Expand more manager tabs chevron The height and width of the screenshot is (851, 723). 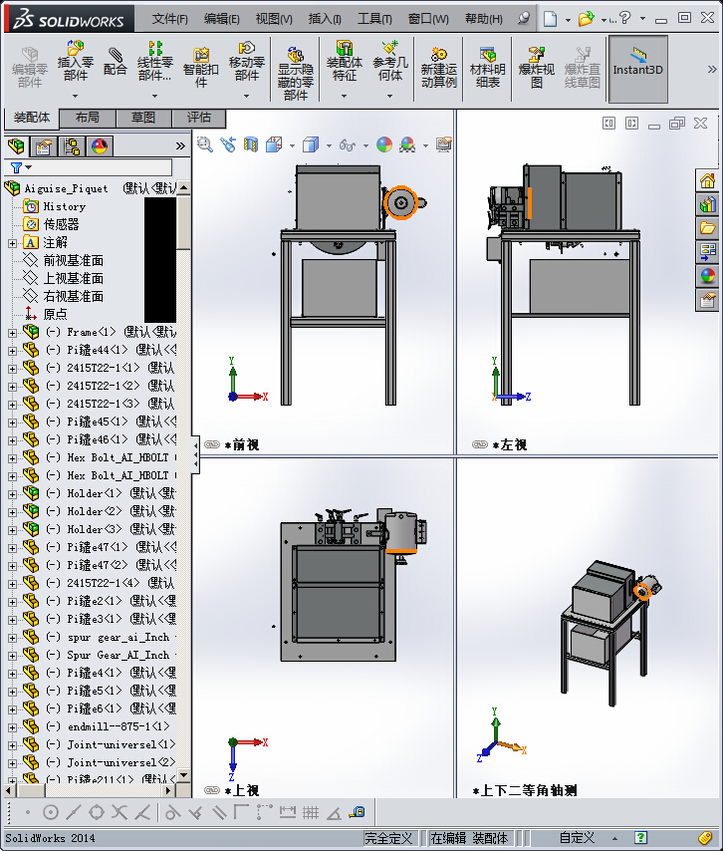coord(180,146)
